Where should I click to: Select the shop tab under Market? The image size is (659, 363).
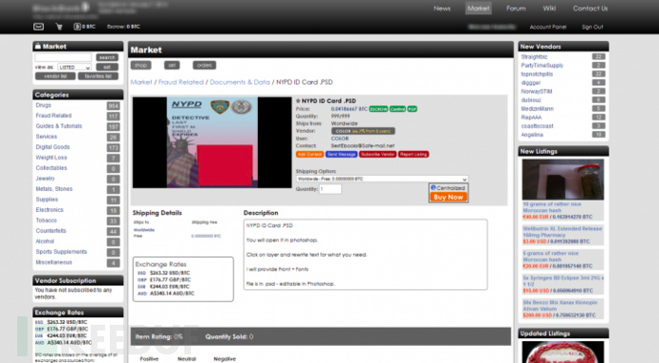tap(140, 65)
